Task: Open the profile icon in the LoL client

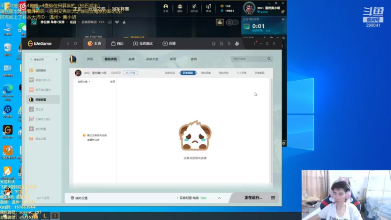Action: tap(166, 8)
